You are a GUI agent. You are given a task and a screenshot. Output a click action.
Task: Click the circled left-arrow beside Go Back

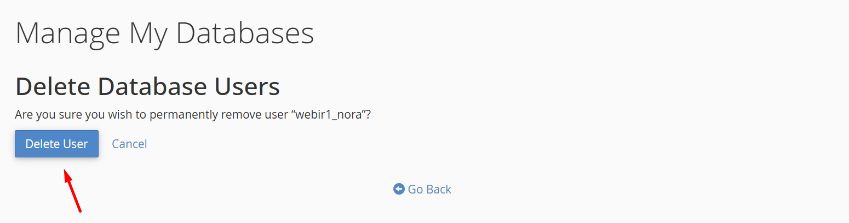tap(399, 189)
